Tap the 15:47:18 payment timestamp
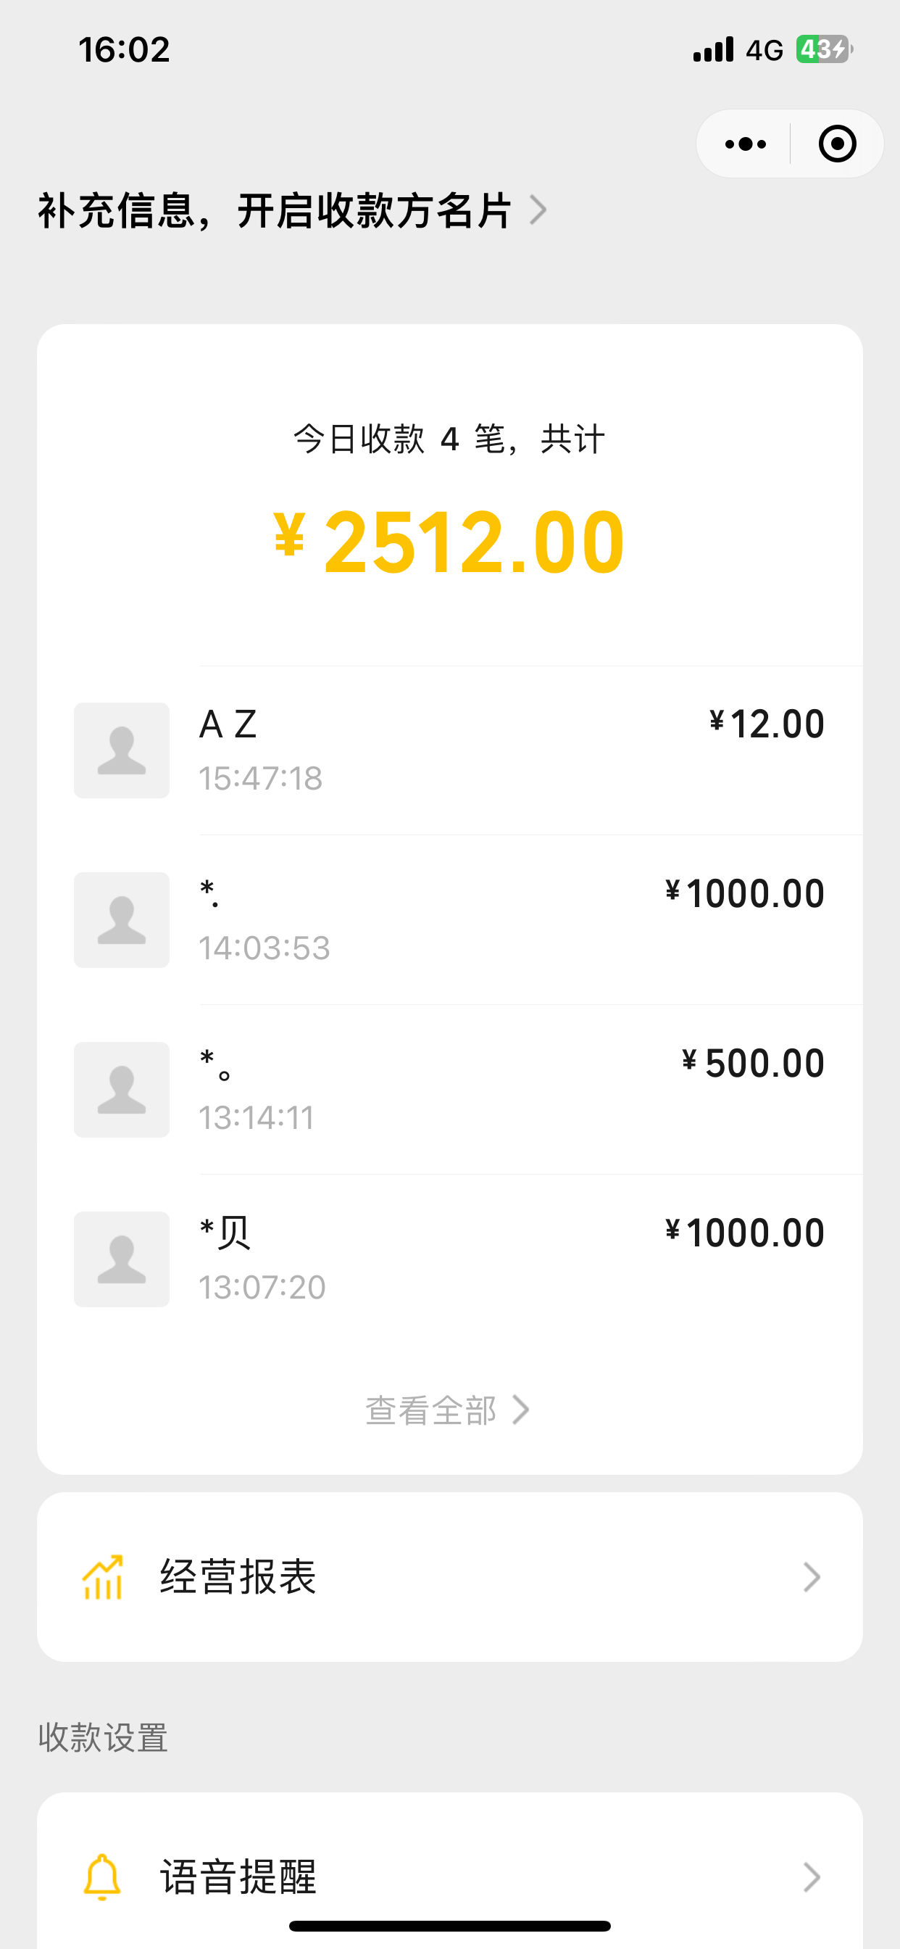Screen dimensions: 900x1949 coord(260,779)
